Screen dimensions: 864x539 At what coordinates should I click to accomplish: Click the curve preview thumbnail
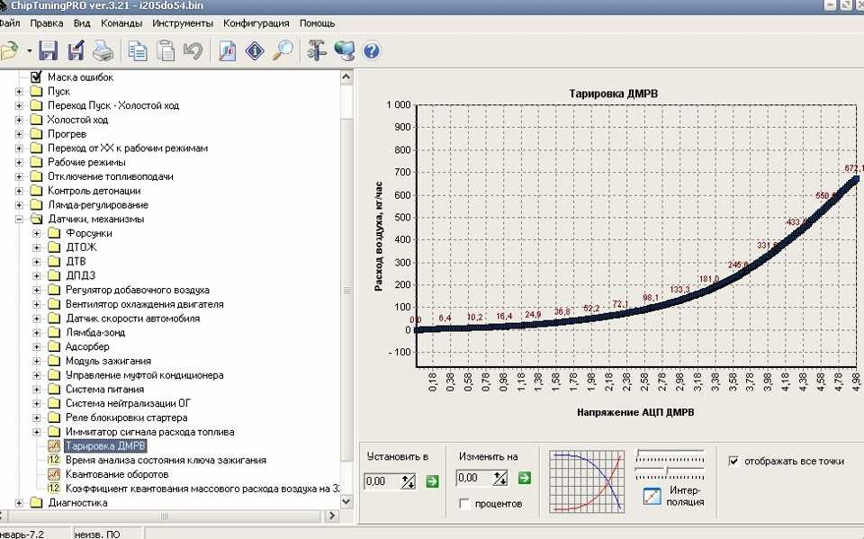coord(587,481)
